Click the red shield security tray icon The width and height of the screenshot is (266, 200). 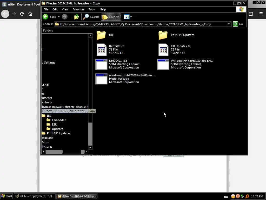[238, 196]
